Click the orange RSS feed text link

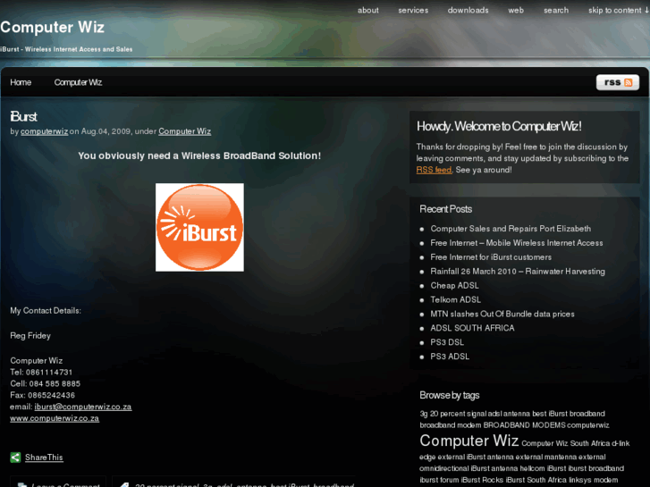tap(434, 170)
